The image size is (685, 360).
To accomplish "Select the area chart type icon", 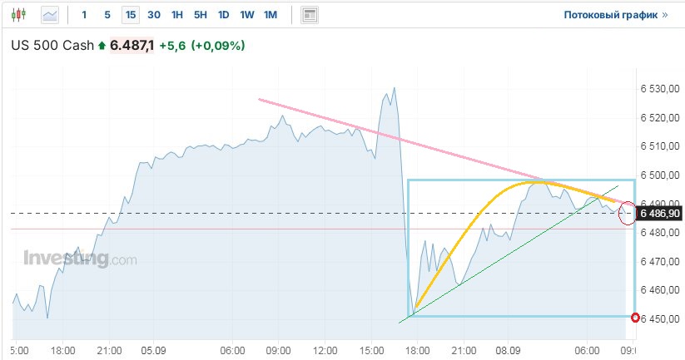I will [51, 15].
